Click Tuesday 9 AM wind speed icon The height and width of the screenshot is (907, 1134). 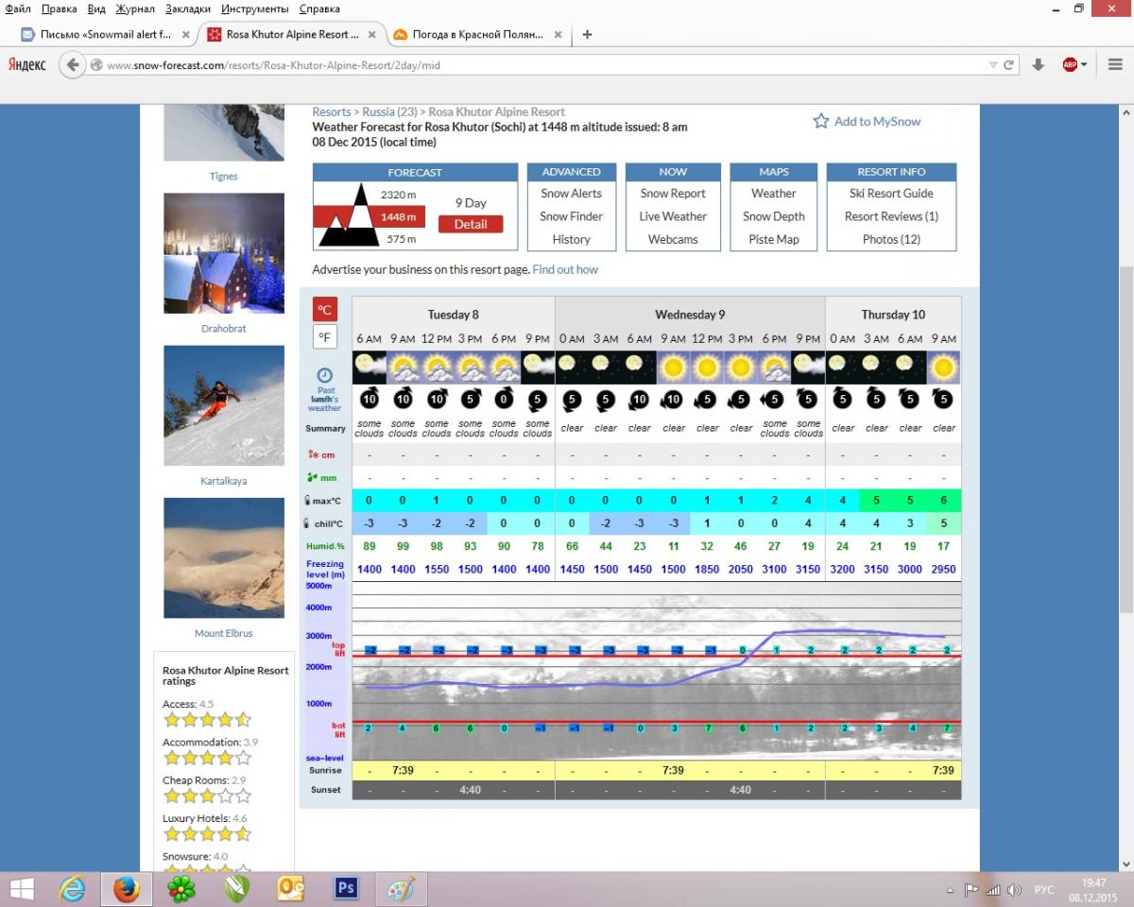[x=403, y=399]
